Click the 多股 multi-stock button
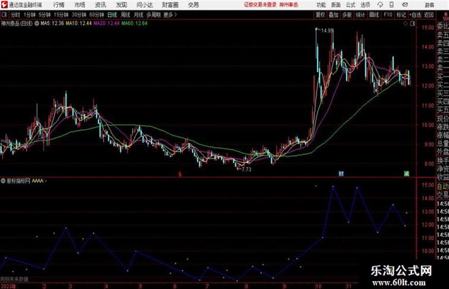The height and width of the screenshot is (289, 449). 347,15
